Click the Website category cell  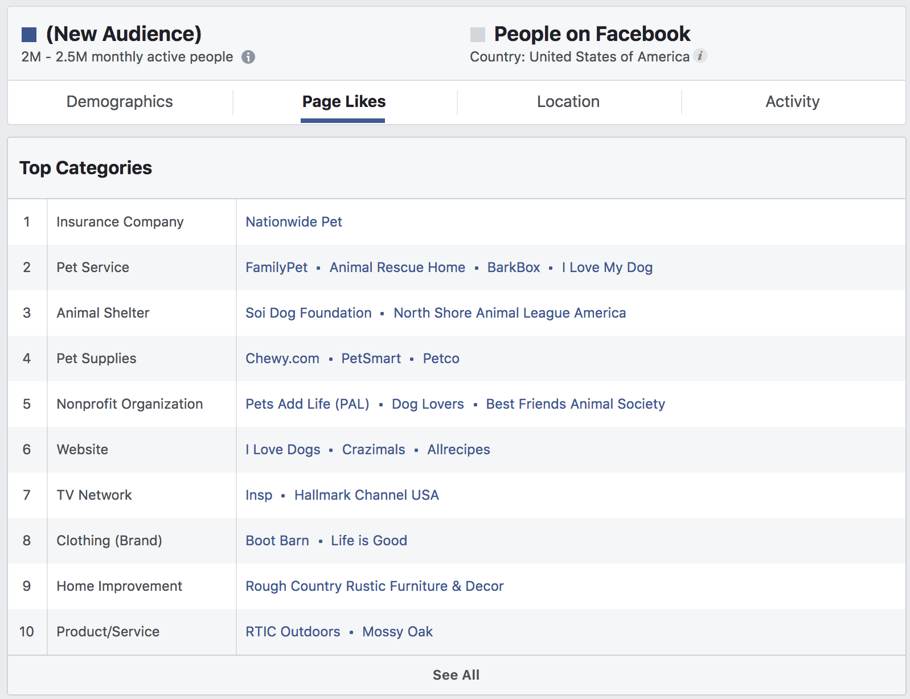click(x=142, y=450)
